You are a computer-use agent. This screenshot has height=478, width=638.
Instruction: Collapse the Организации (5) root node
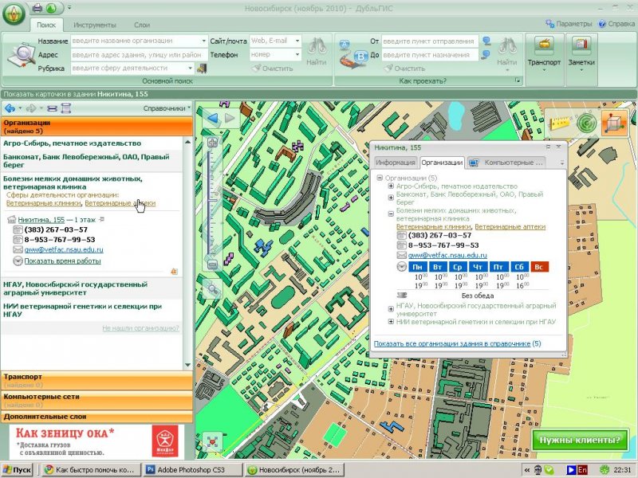point(380,178)
